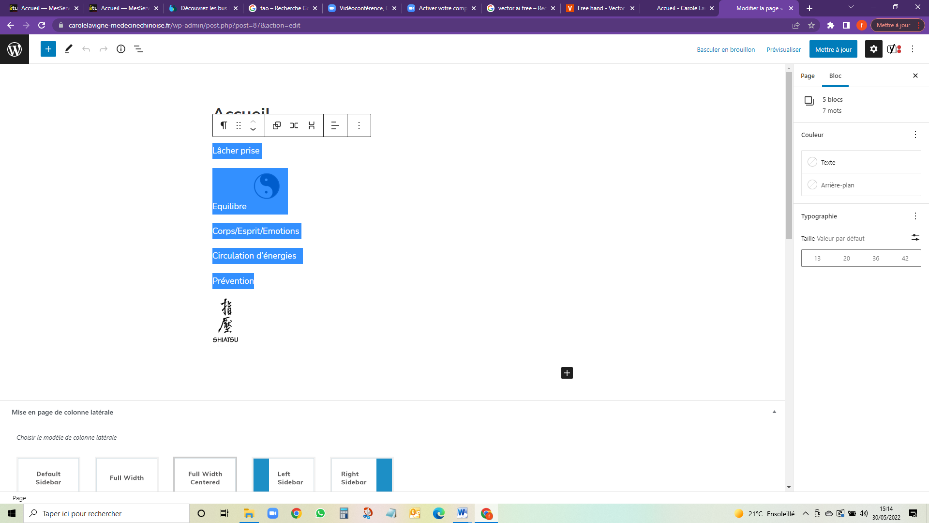Click the paragraph block type icon
This screenshot has height=523, width=929.
coord(224,125)
